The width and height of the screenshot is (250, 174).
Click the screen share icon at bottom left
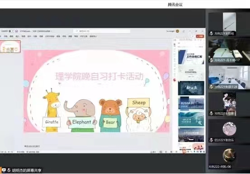[4, 170]
